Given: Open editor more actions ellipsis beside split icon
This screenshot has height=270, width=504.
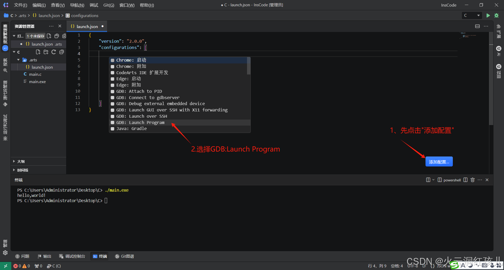Looking at the screenshot, I should [486, 26].
